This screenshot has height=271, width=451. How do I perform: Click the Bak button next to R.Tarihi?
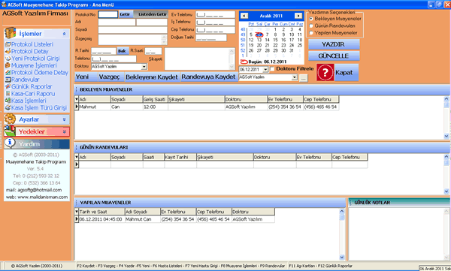click(122, 51)
